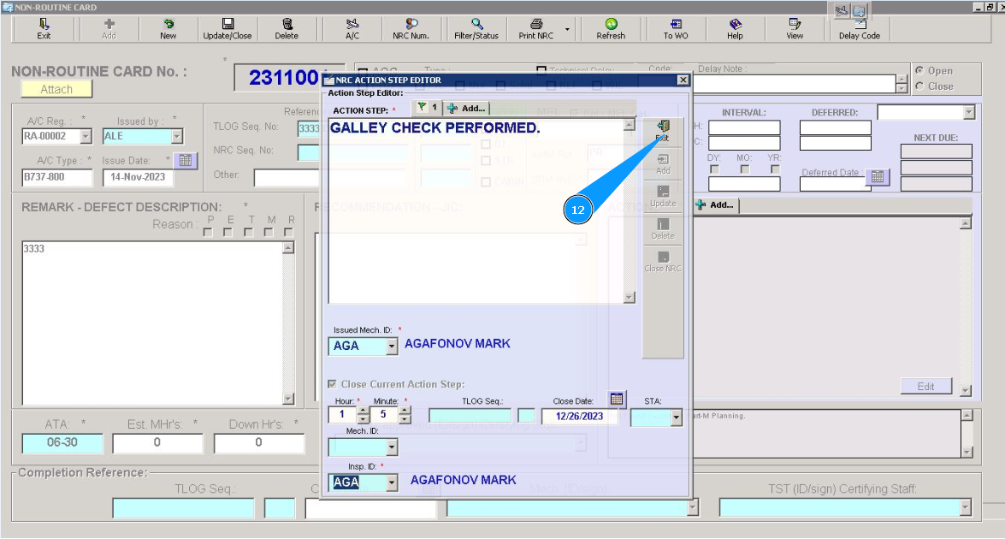The image size is (1005, 539).
Task: Click the A/C Type field B737-800
Action: point(57,178)
